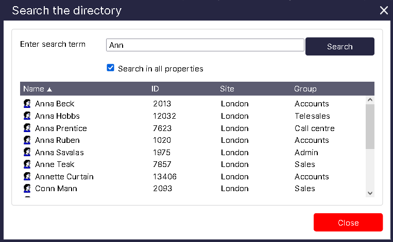Select the person icon for Annette Curtain
The height and width of the screenshot is (242, 393).
(27, 177)
